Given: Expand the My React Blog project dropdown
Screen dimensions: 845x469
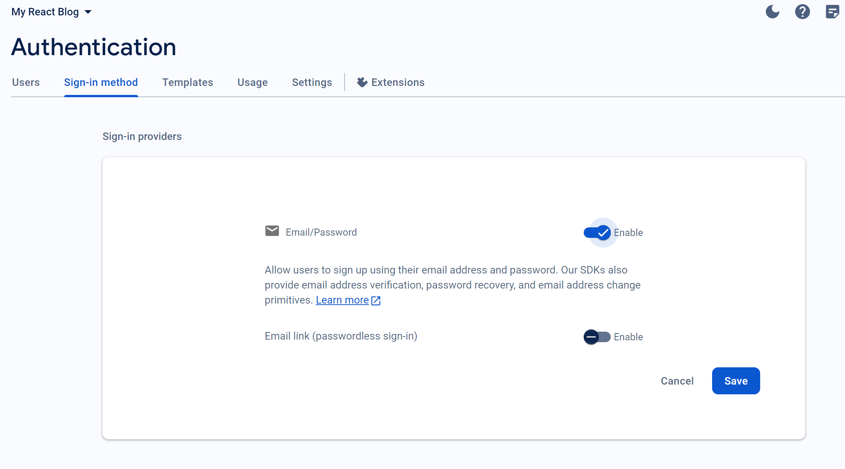Looking at the screenshot, I should click(45, 12).
